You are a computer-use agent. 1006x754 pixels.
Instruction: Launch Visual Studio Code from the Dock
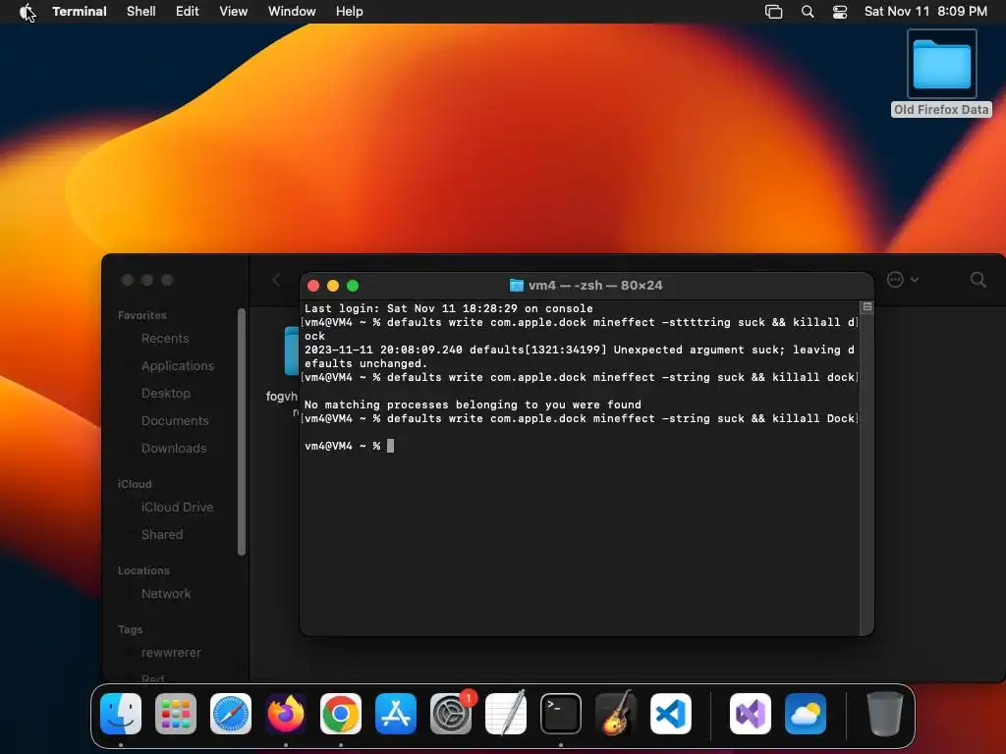pos(670,714)
